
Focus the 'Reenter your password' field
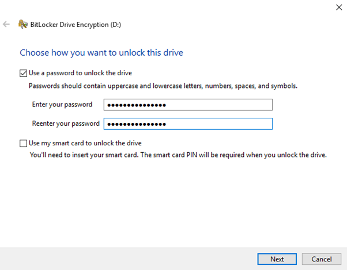coord(188,124)
